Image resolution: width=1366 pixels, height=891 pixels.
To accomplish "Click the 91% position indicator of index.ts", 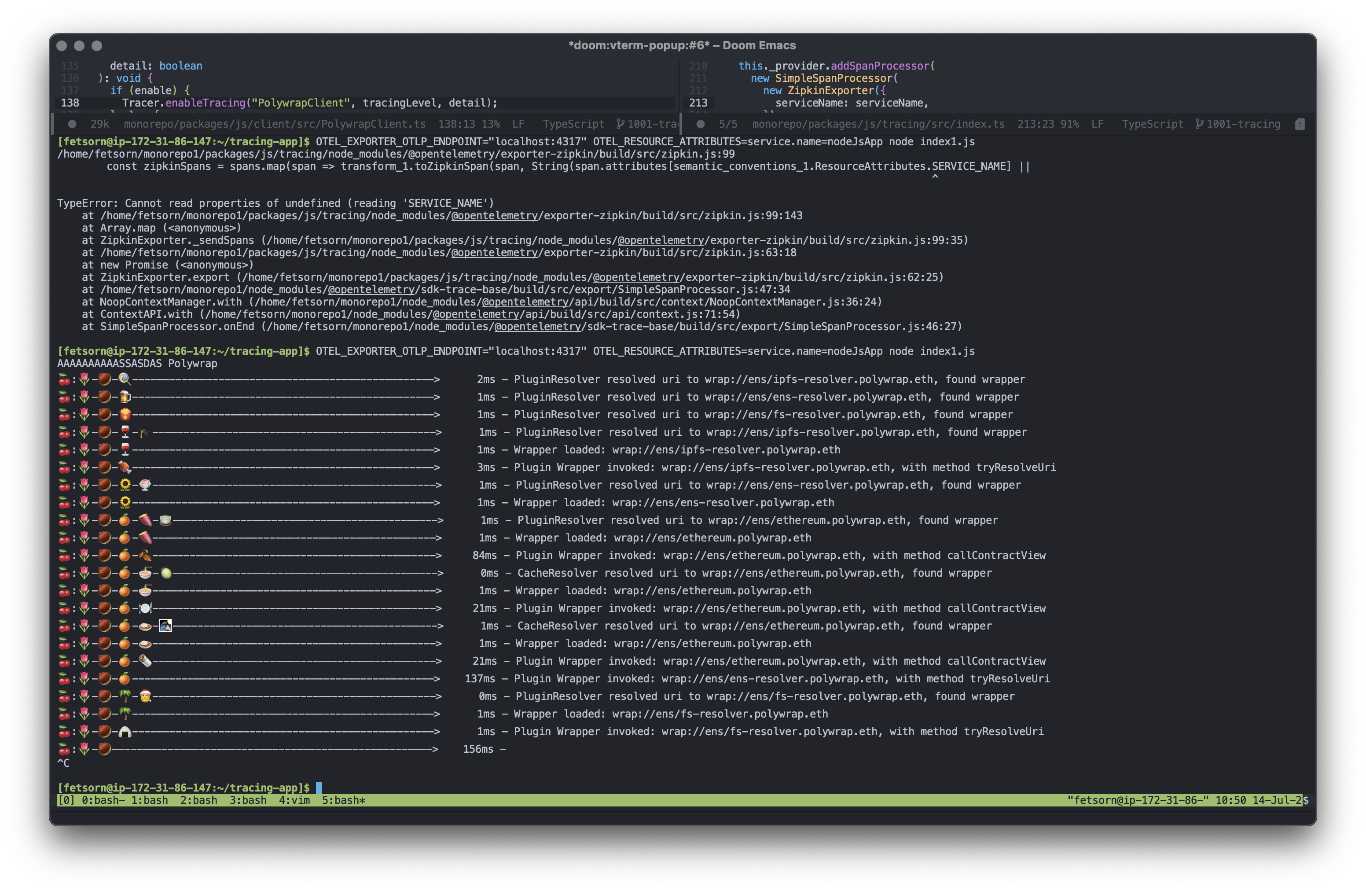I will (x=1073, y=124).
